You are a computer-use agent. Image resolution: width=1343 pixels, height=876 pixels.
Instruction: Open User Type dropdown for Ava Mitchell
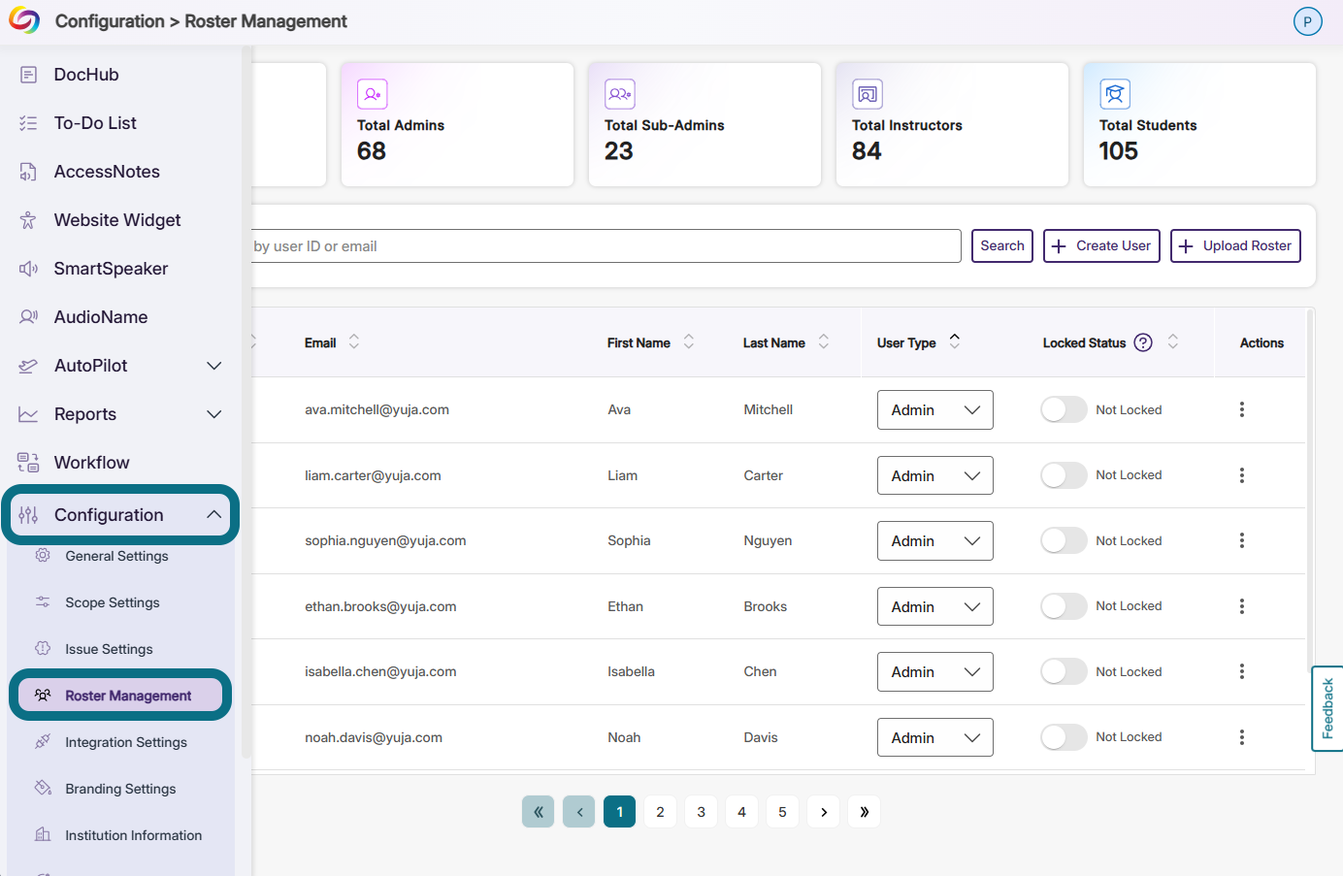point(935,409)
